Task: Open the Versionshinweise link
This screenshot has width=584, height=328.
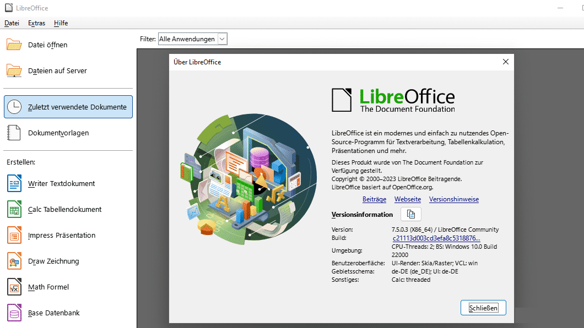Action: [x=453, y=199]
